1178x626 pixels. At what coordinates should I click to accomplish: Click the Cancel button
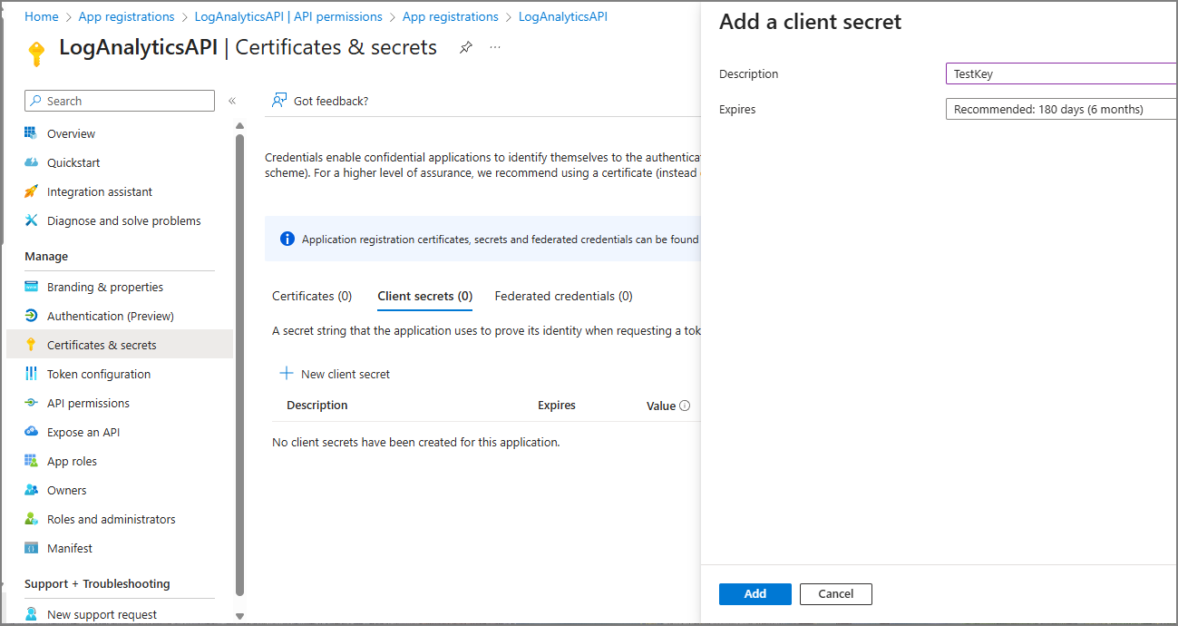click(x=836, y=594)
